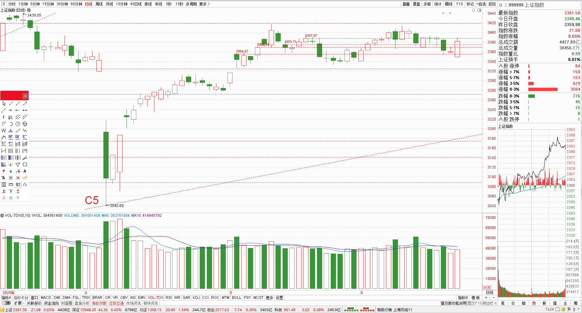Toggle the 势 trend tab
The width and height of the screenshot is (582, 313).
tap(534, 303)
